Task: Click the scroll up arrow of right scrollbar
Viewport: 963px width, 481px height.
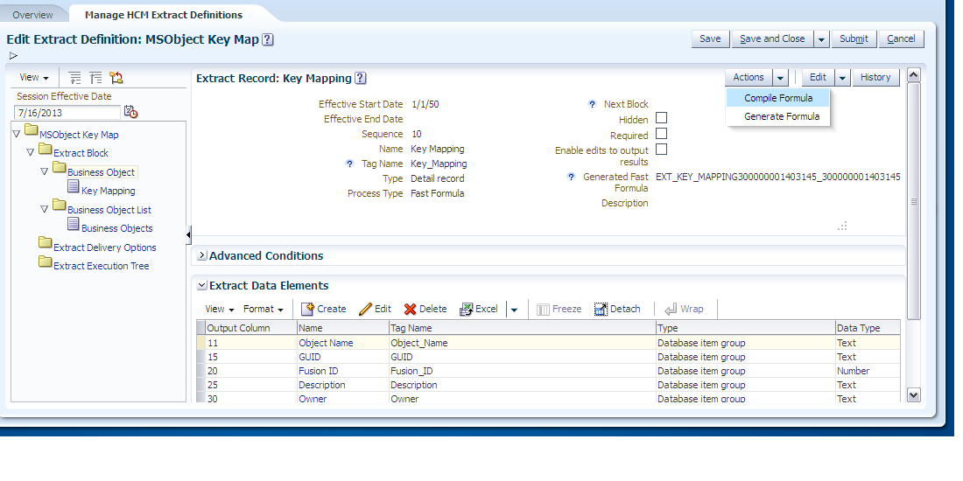Action: pyautogui.click(x=914, y=75)
